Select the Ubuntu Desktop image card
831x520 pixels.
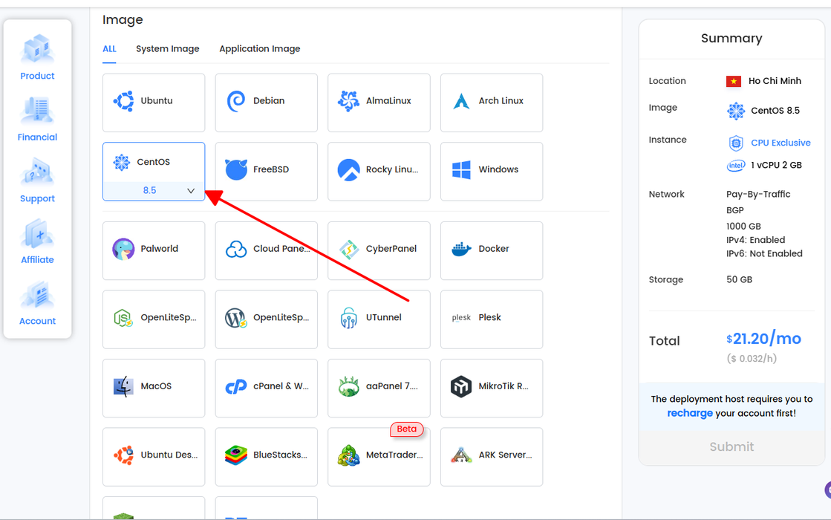pyautogui.click(x=154, y=457)
